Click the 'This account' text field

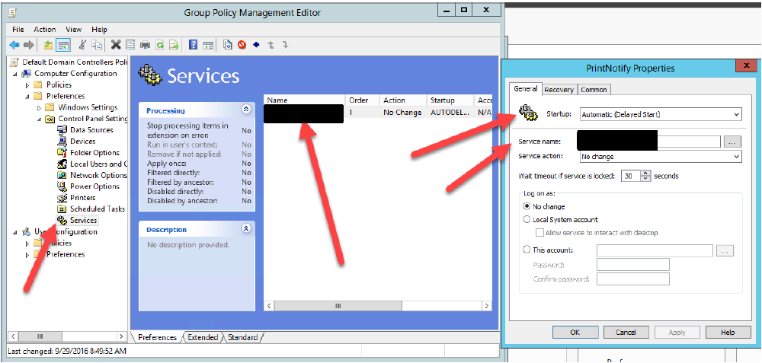pyautogui.click(x=655, y=250)
